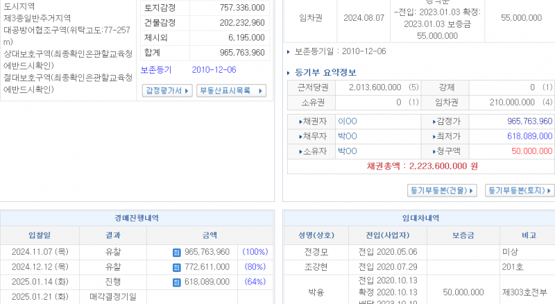
Task: Click the 2010-12-06 date next to 보존등기
Action: (x=214, y=69)
